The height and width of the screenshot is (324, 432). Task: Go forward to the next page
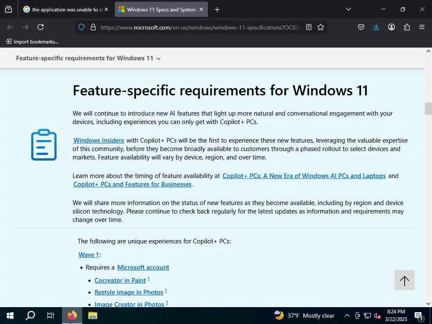(25, 27)
